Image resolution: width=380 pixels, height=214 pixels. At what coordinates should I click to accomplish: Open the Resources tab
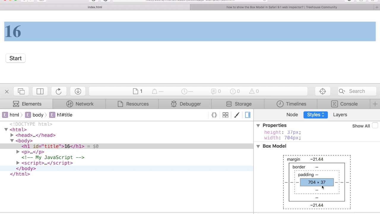tap(132, 104)
